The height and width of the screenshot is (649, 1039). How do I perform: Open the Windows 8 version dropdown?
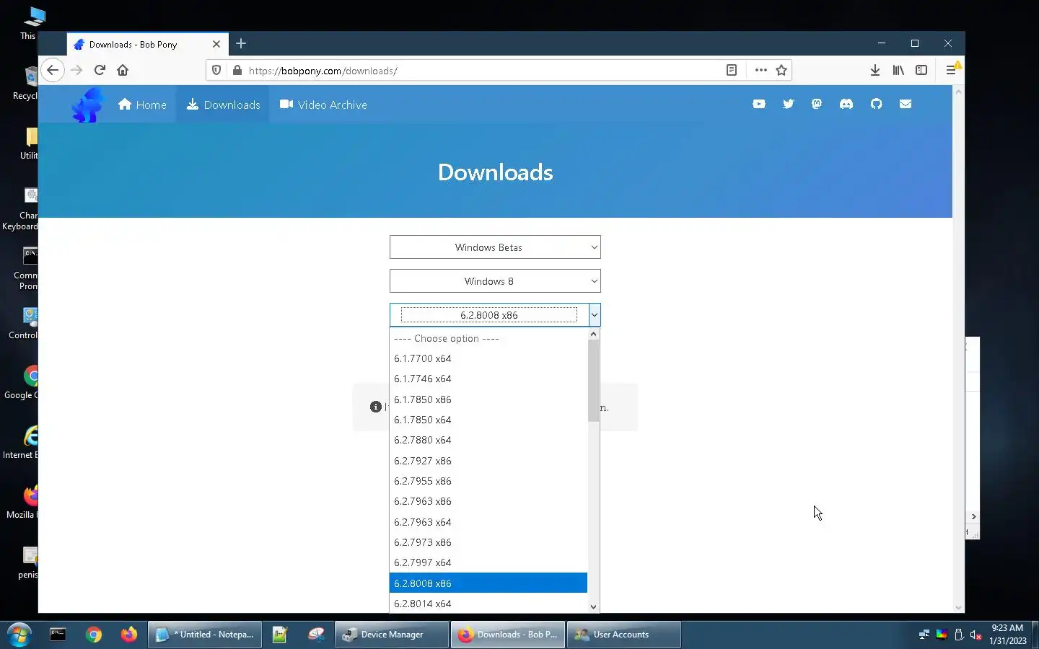click(495, 281)
